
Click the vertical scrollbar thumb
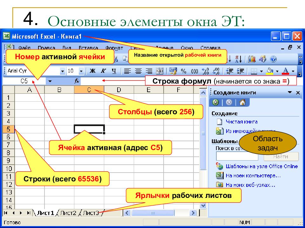pos(203,133)
